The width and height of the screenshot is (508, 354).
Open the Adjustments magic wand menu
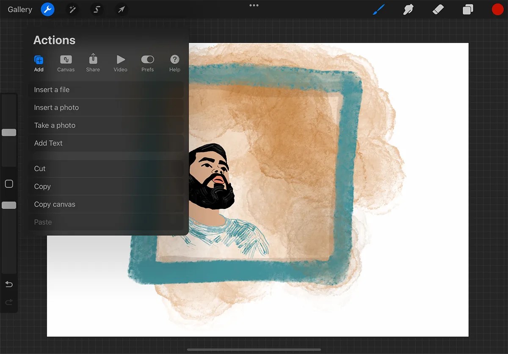coord(72,9)
